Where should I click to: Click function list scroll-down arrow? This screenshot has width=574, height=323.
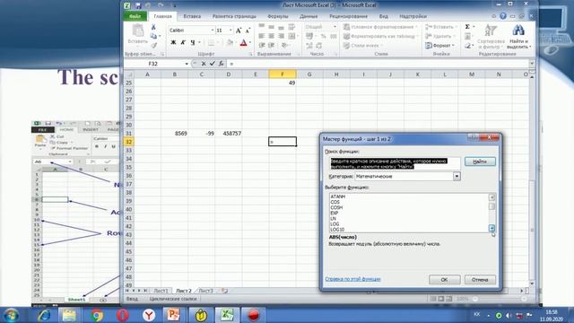click(491, 228)
